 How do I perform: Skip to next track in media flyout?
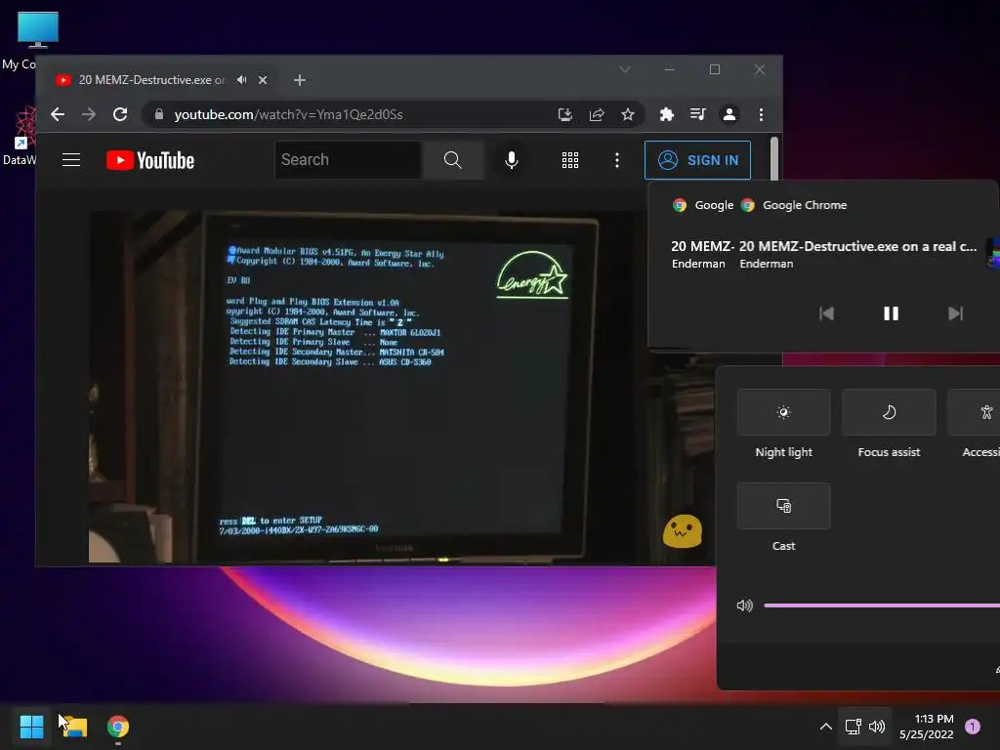955,313
